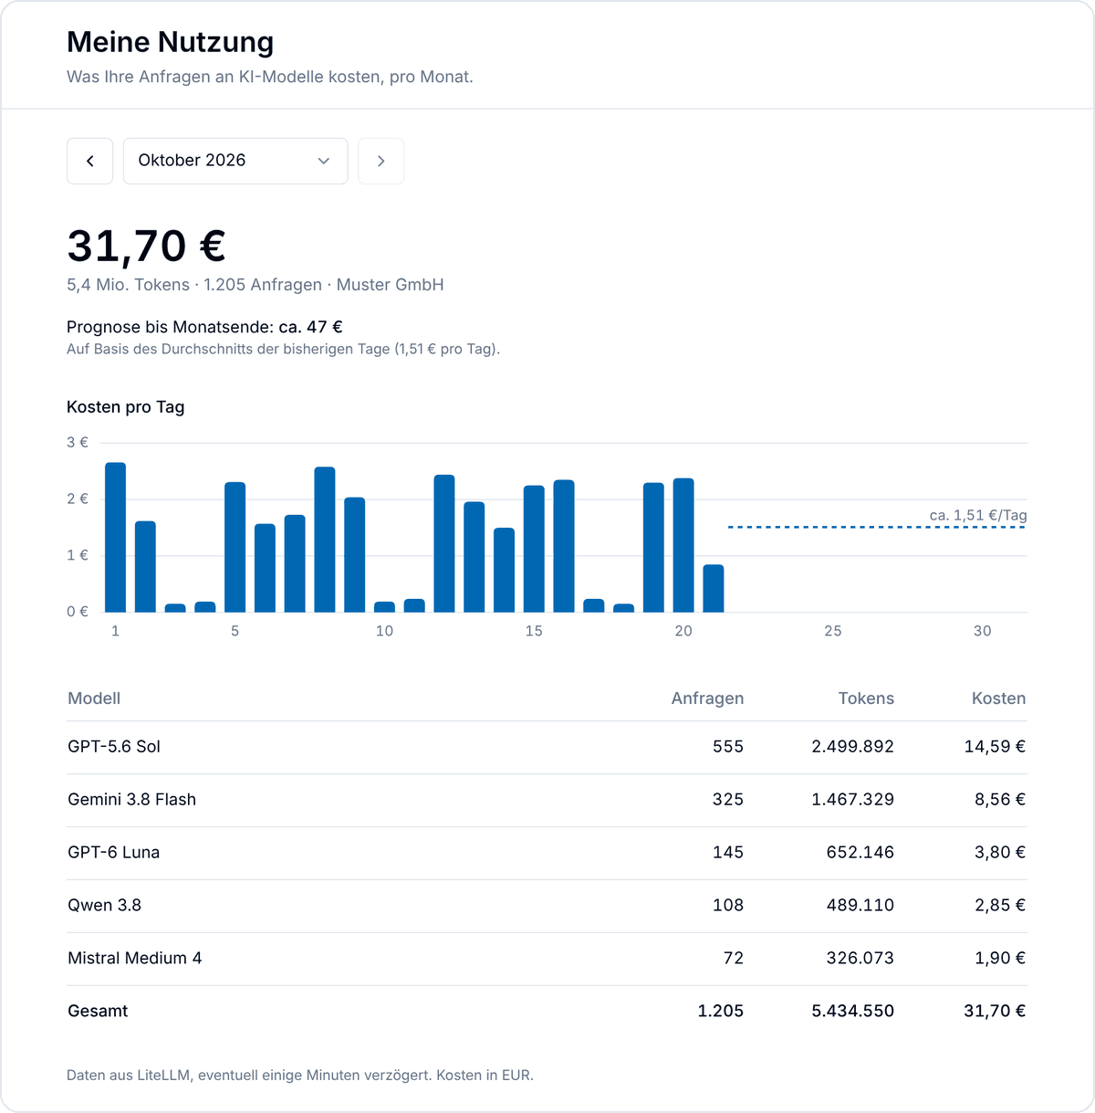Screen dimensions: 1095x1113
Task: Click the 5.434.550 total tokens value
Action: (x=853, y=1012)
